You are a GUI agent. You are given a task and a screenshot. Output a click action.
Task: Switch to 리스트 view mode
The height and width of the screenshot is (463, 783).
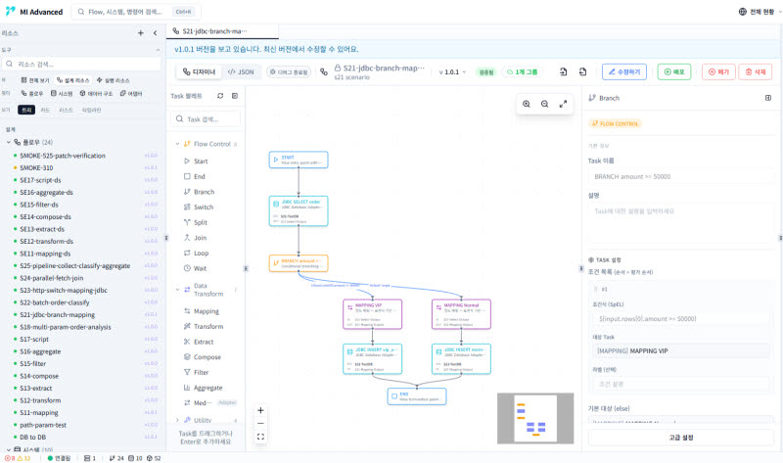[66, 110]
